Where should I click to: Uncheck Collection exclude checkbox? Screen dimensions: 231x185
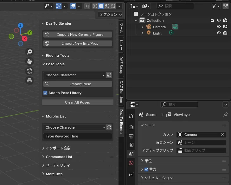tap(212, 20)
